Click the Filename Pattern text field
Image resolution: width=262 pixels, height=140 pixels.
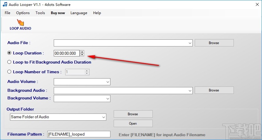79,134
